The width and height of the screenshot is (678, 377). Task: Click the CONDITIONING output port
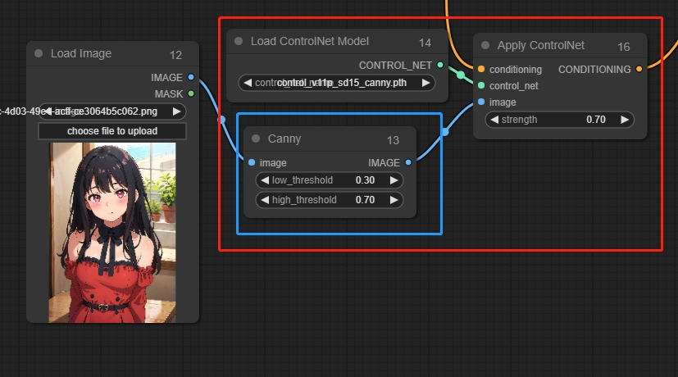639,70
